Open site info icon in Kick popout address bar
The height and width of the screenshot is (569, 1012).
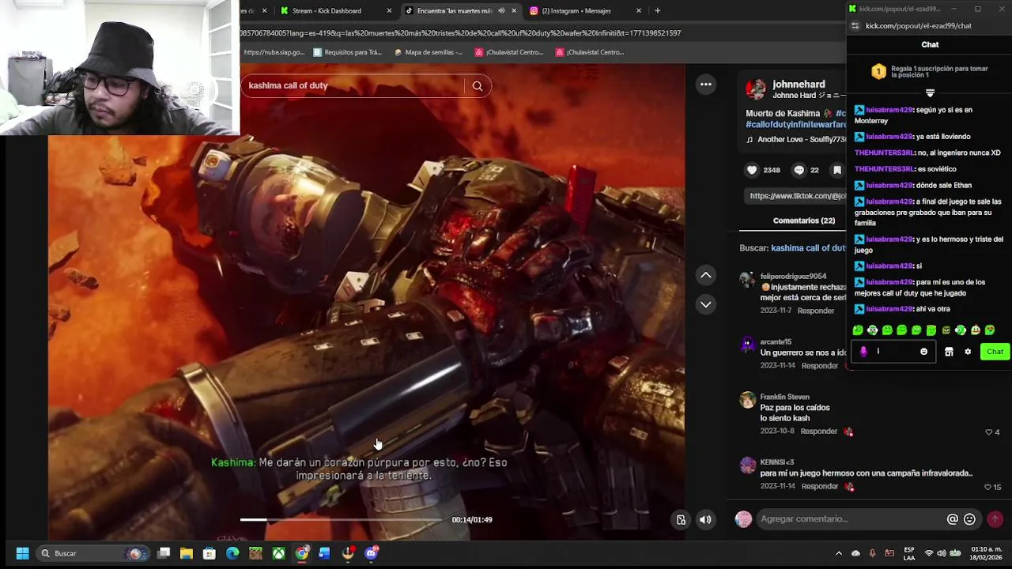pos(855,25)
